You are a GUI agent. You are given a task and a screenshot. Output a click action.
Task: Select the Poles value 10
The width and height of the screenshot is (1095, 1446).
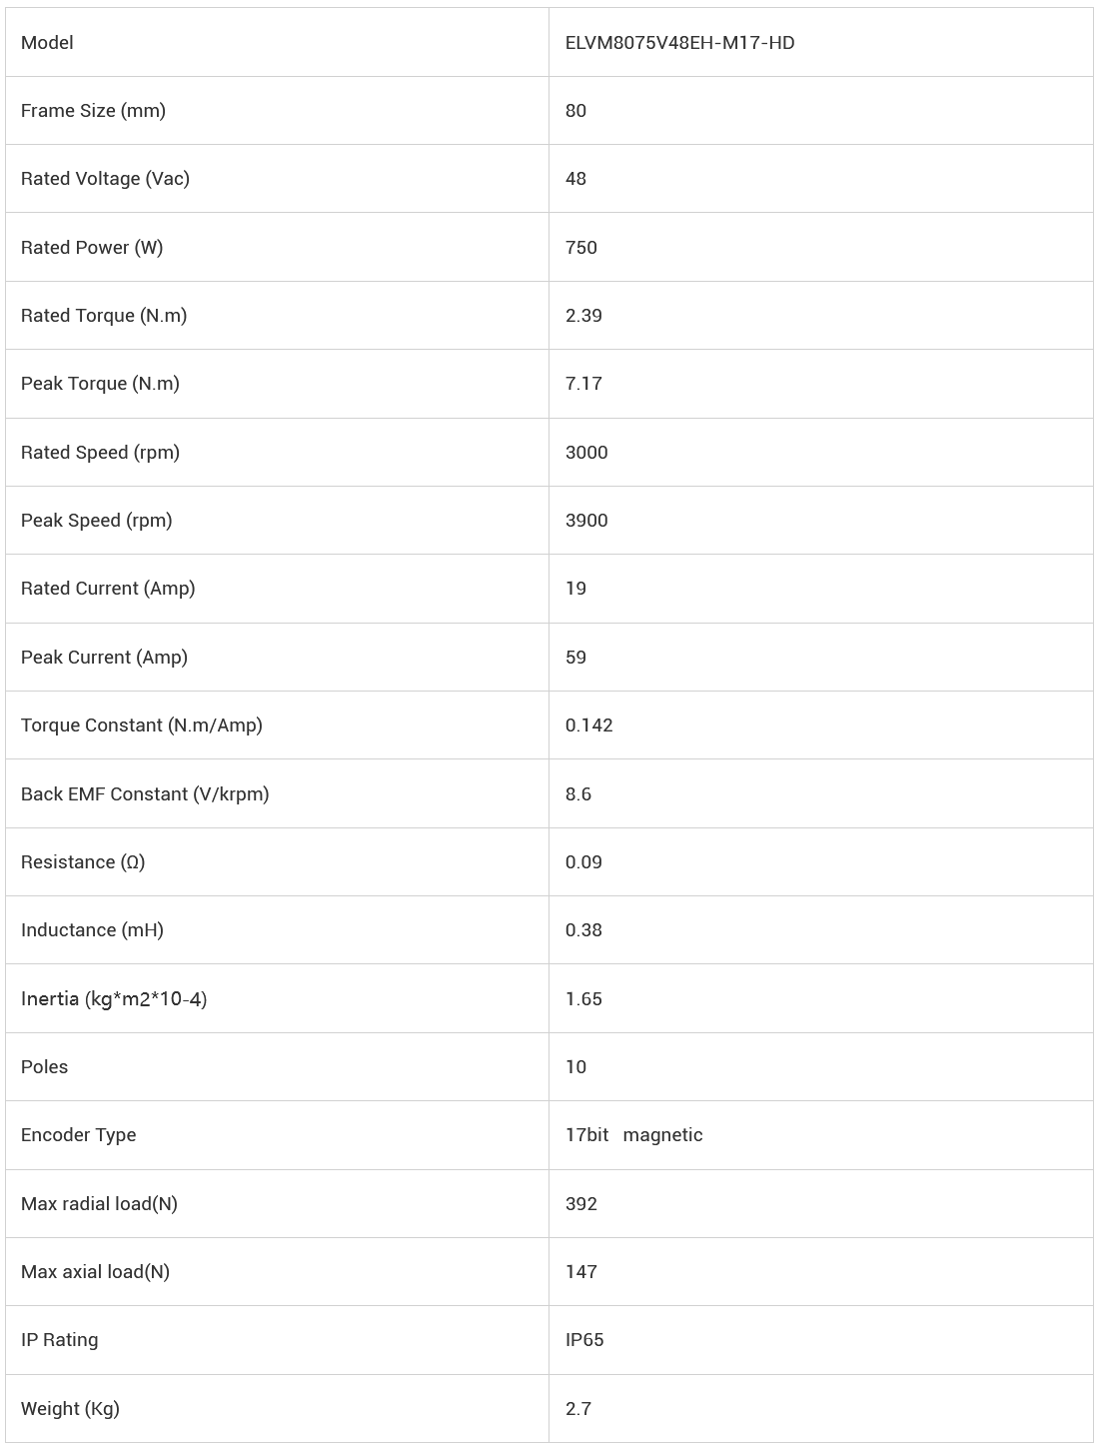[x=575, y=1066]
